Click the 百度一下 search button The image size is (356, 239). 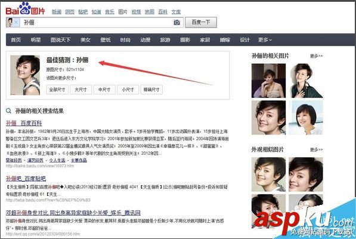pos(201,22)
